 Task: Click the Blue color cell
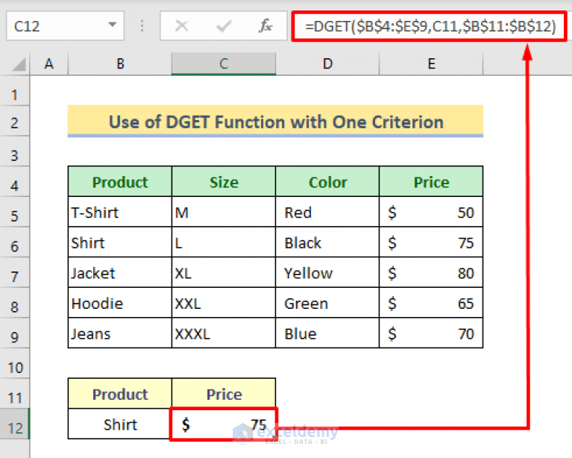click(x=327, y=333)
